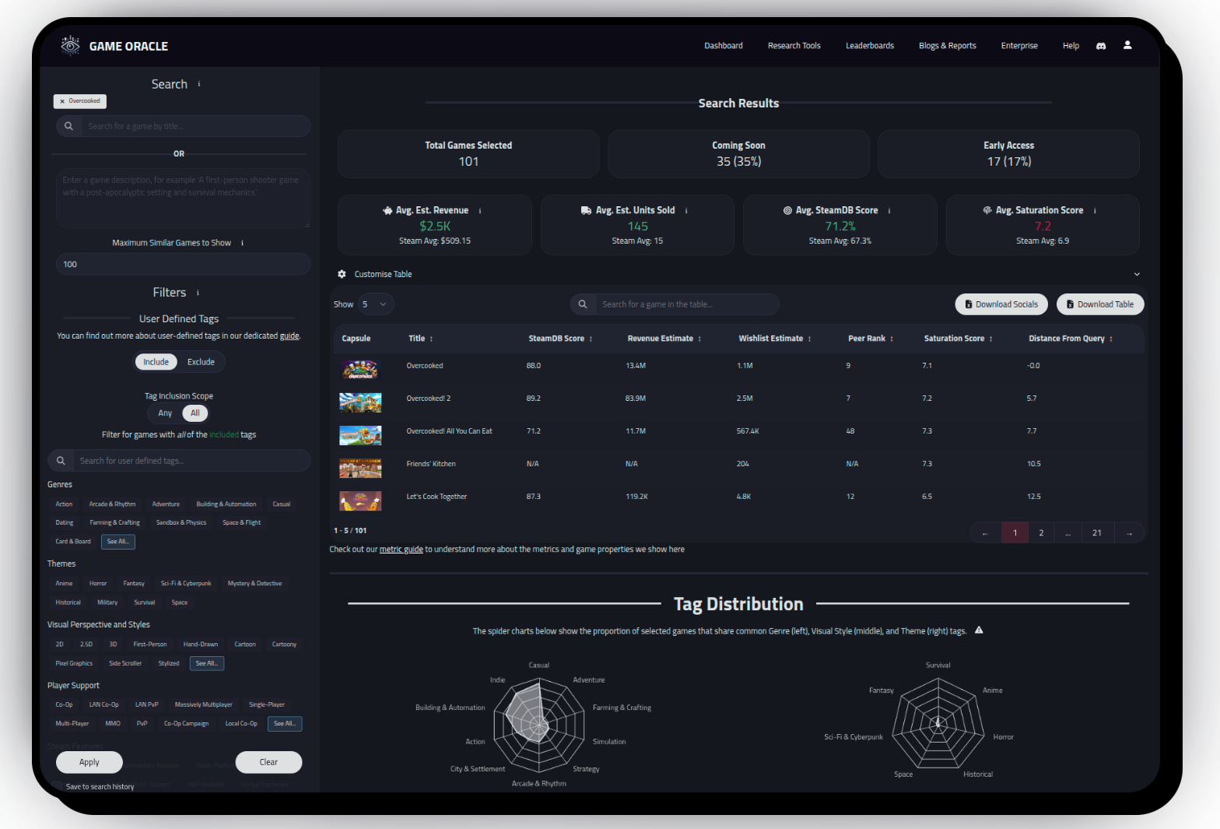
Task: Switch the tag filter to Exclude
Action: (201, 362)
